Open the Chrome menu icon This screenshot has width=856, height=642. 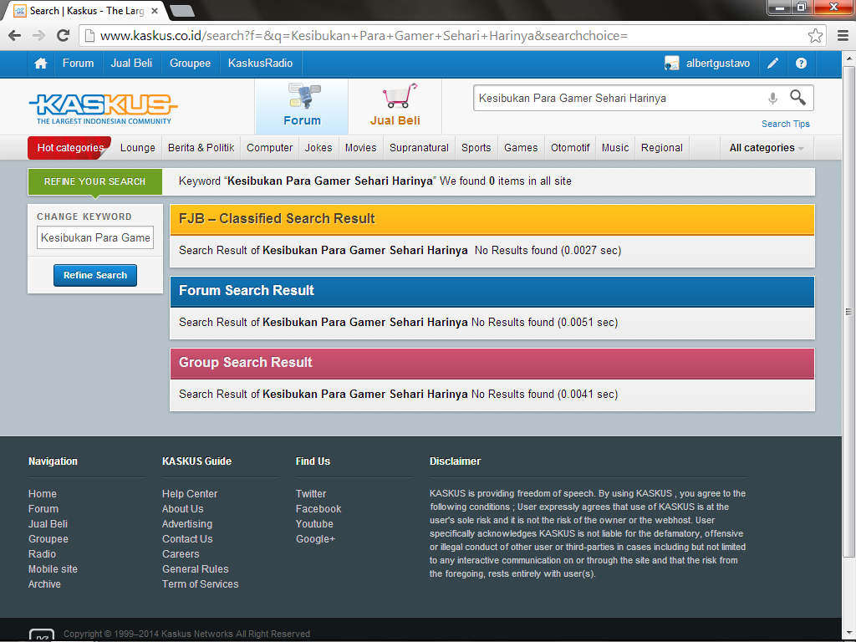[843, 35]
